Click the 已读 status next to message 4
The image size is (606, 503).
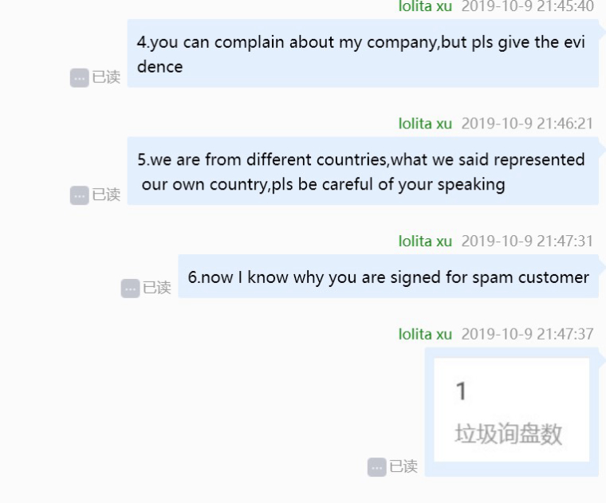coord(106,77)
